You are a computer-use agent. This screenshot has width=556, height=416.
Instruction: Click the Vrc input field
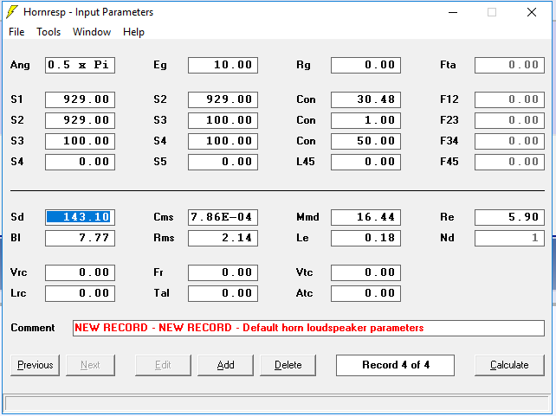pyautogui.click(x=81, y=272)
